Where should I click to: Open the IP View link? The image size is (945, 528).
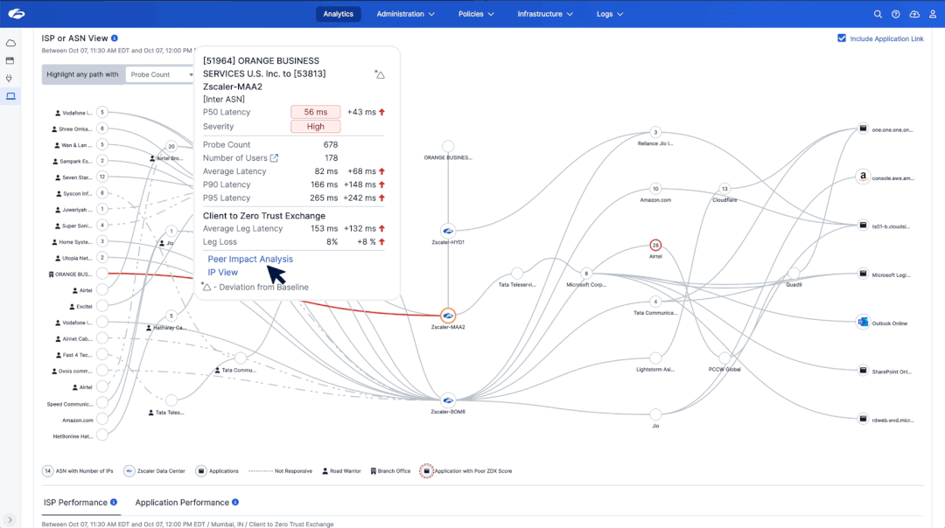tap(222, 273)
